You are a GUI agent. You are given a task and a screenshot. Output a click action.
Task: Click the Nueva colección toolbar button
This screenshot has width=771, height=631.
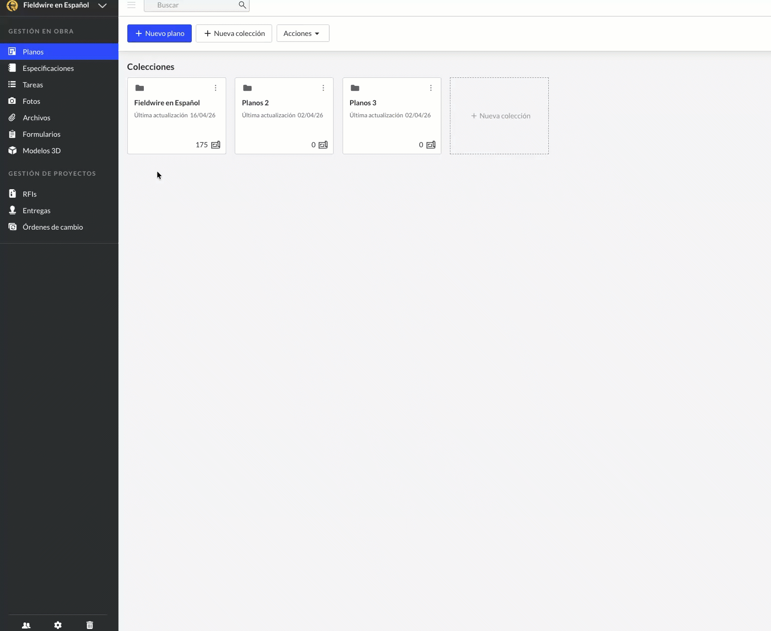(x=234, y=33)
